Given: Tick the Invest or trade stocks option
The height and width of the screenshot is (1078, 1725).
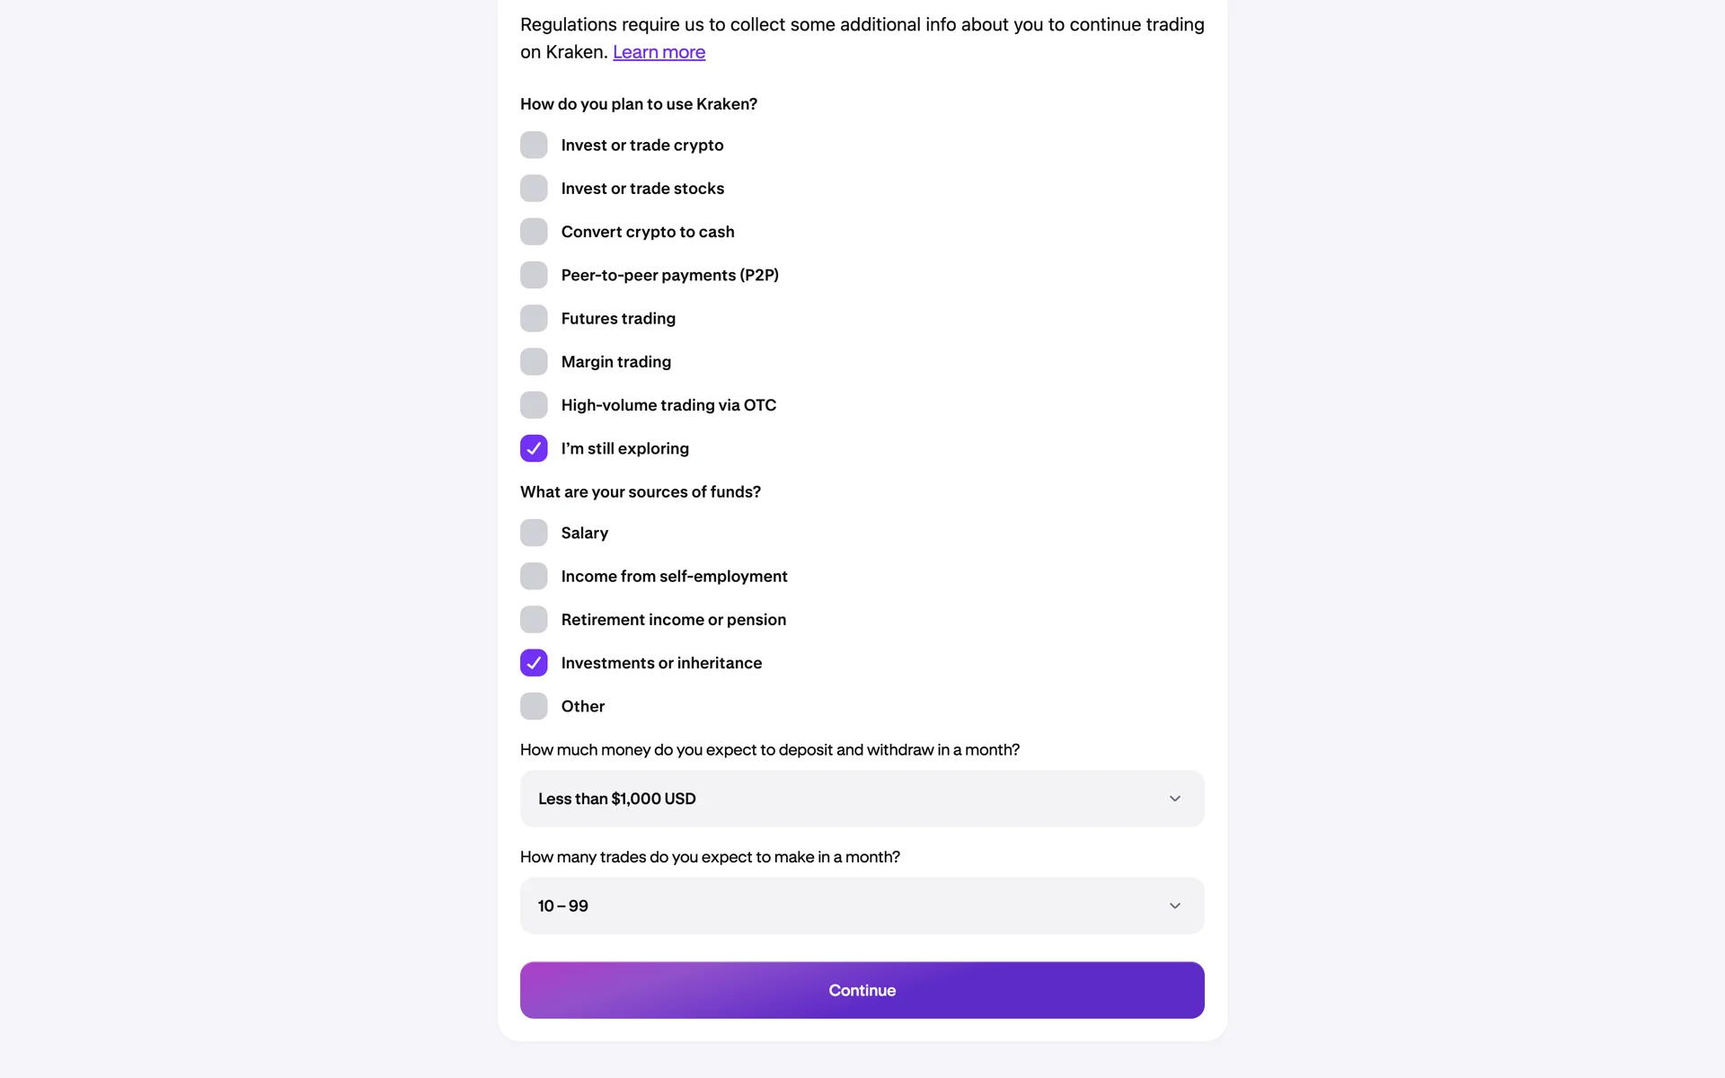Looking at the screenshot, I should point(534,189).
